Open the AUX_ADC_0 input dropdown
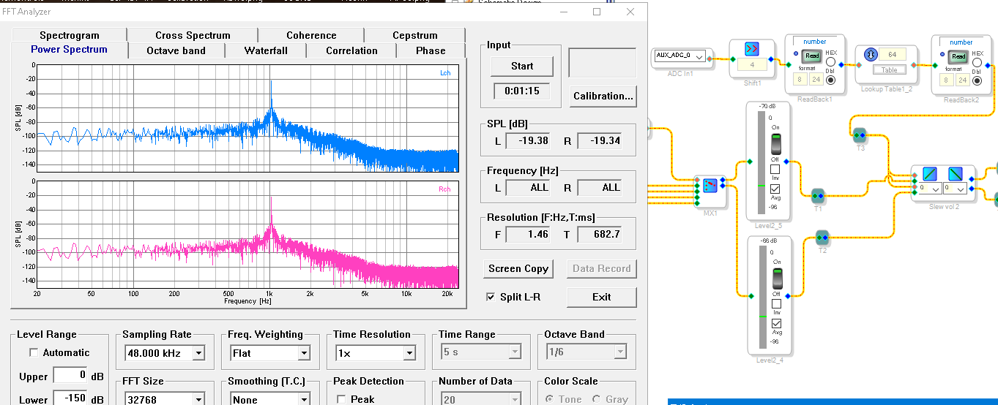The width and height of the screenshot is (998, 405). point(700,56)
